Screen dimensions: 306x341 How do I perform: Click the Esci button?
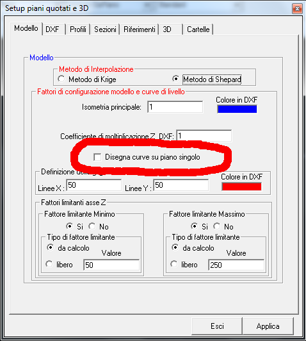coord(217,326)
